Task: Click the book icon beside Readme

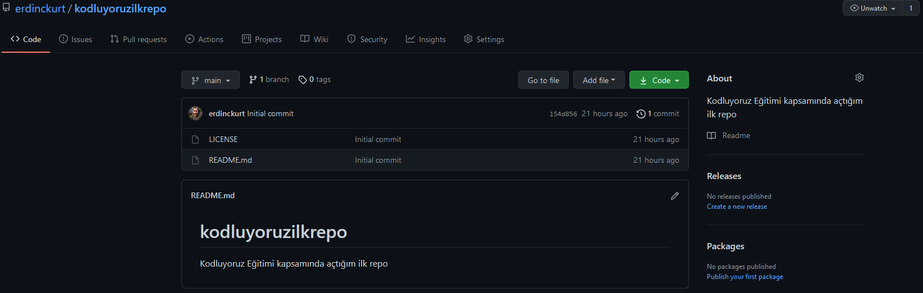Action: (711, 135)
